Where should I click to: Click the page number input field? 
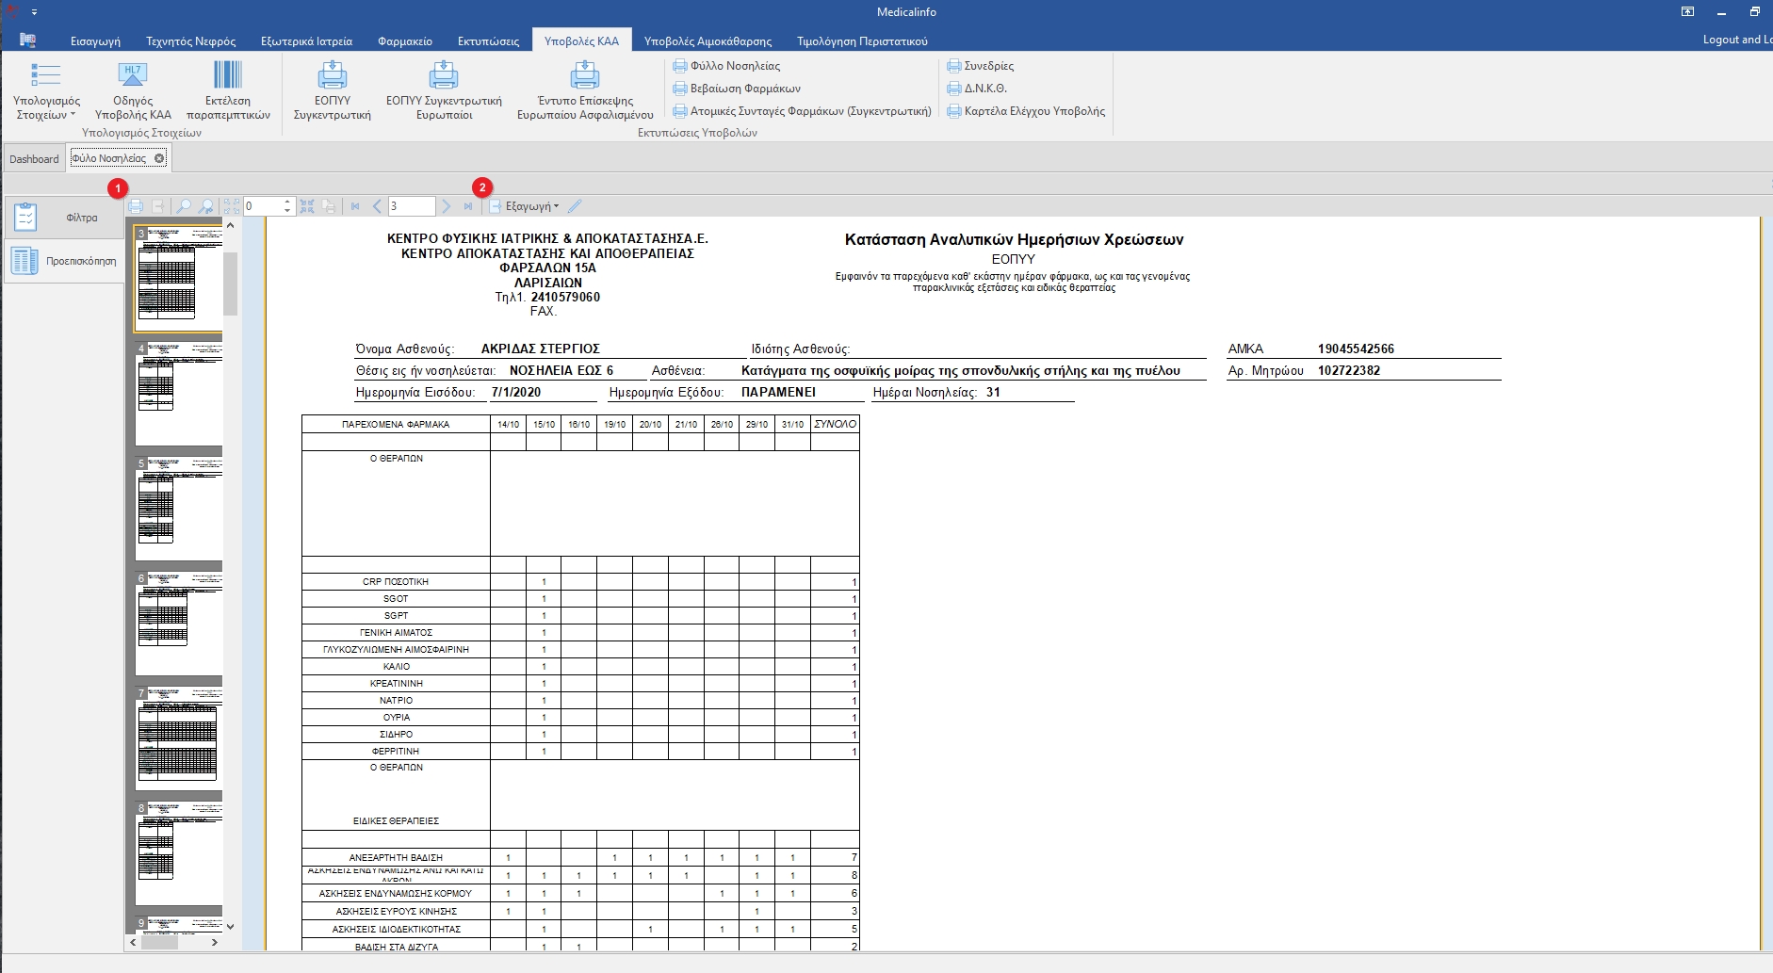coord(411,206)
